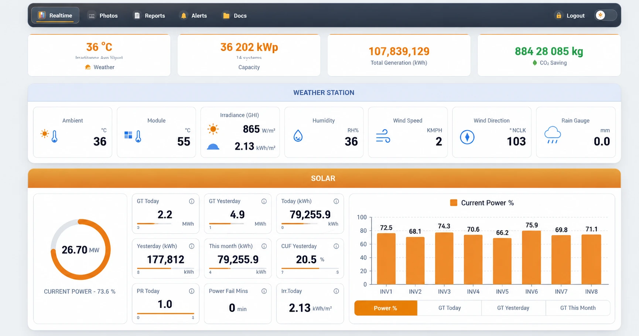Click the info icon on Today (kWh)
The width and height of the screenshot is (639, 336).
coord(336,201)
